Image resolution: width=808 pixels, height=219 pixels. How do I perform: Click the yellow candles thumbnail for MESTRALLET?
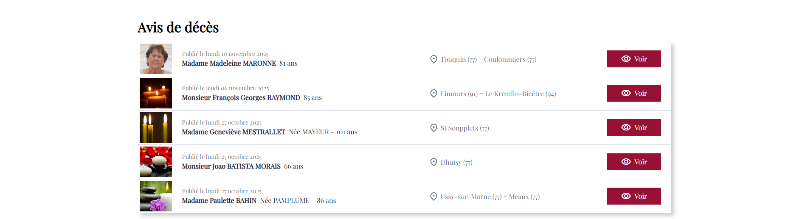tap(156, 128)
